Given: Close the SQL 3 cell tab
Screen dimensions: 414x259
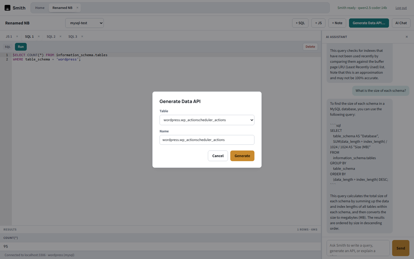Looking at the screenshot, I should pos(82,37).
